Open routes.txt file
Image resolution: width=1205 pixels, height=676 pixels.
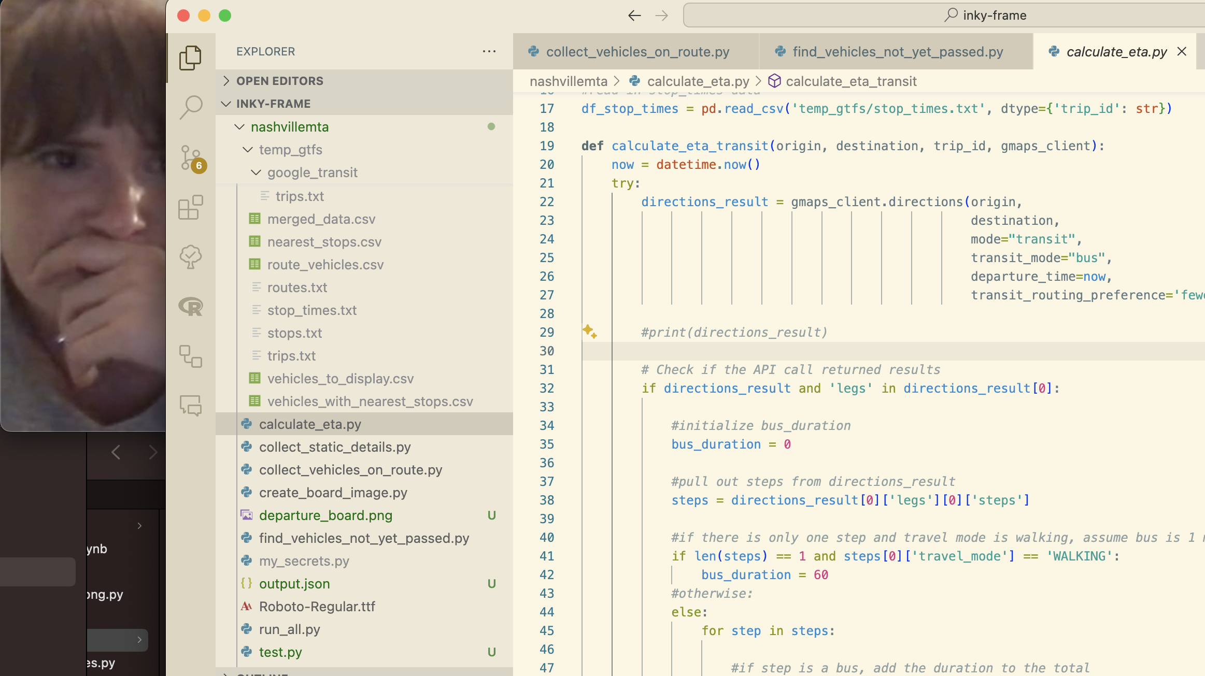pos(364,287)
